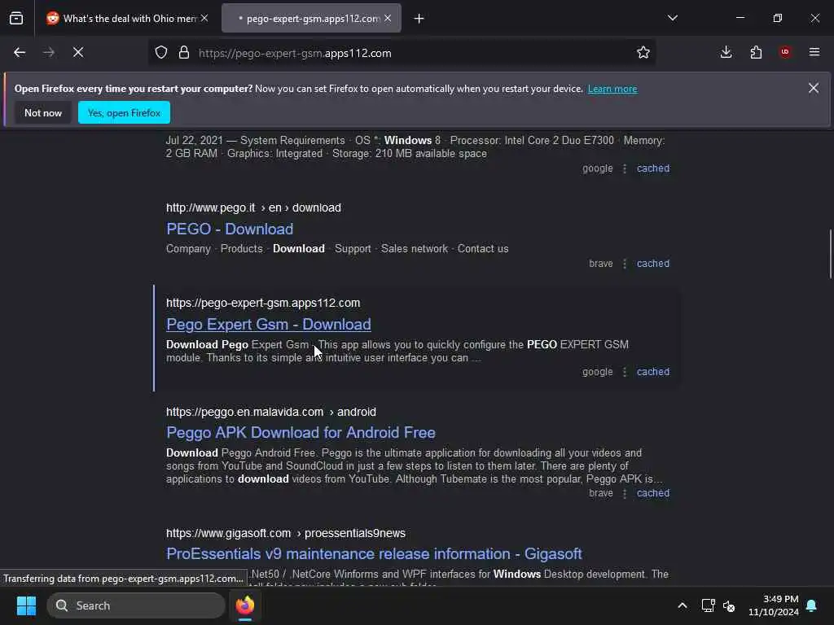The image size is (834, 625).
Task: Open cached copy of Pego Expert Gsm result
Action: [653, 372]
